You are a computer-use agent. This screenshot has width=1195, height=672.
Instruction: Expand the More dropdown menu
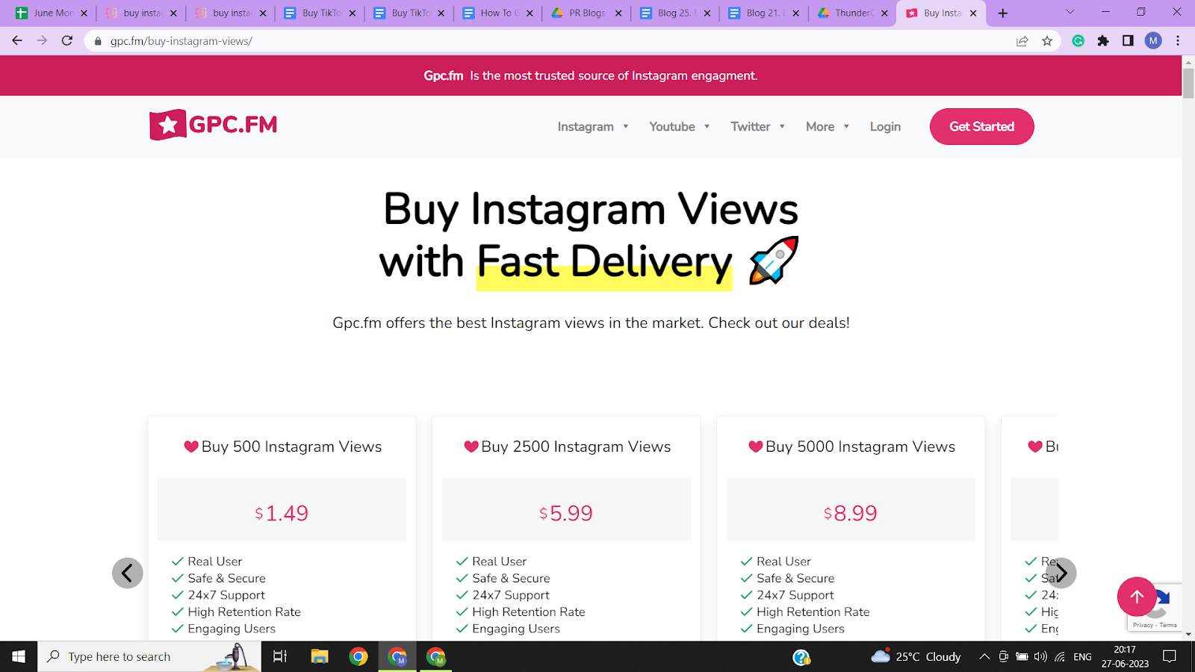tap(828, 127)
